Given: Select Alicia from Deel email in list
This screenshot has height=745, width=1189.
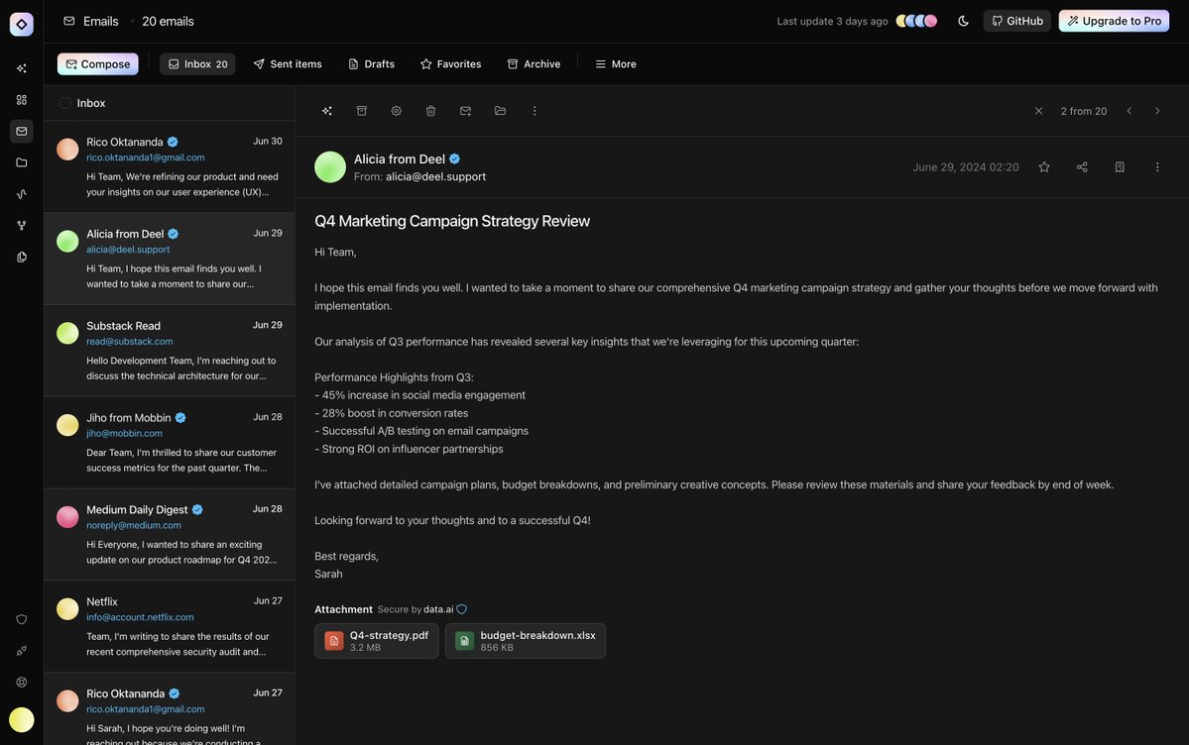Looking at the screenshot, I should pos(170,259).
